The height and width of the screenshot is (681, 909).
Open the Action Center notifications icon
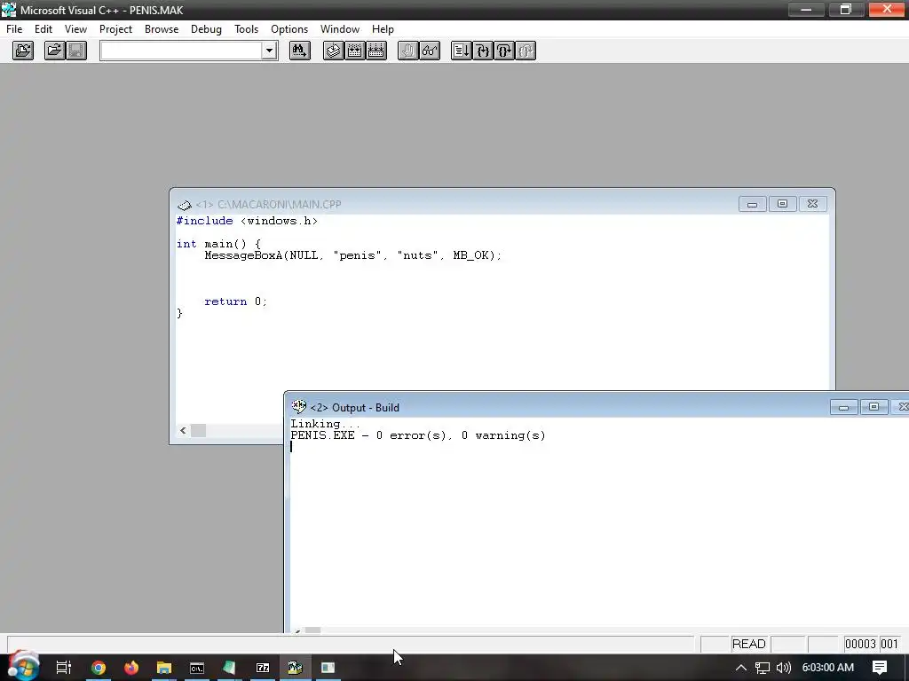[880, 668]
